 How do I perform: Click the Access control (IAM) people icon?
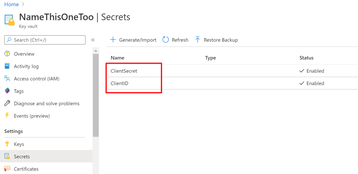7,79
